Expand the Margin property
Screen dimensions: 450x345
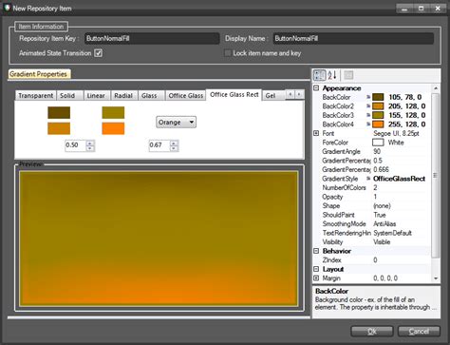click(316, 278)
